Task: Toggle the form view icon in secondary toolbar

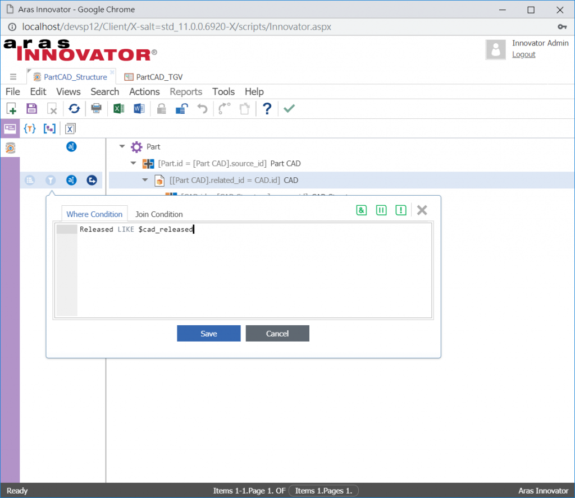Action: click(x=10, y=128)
